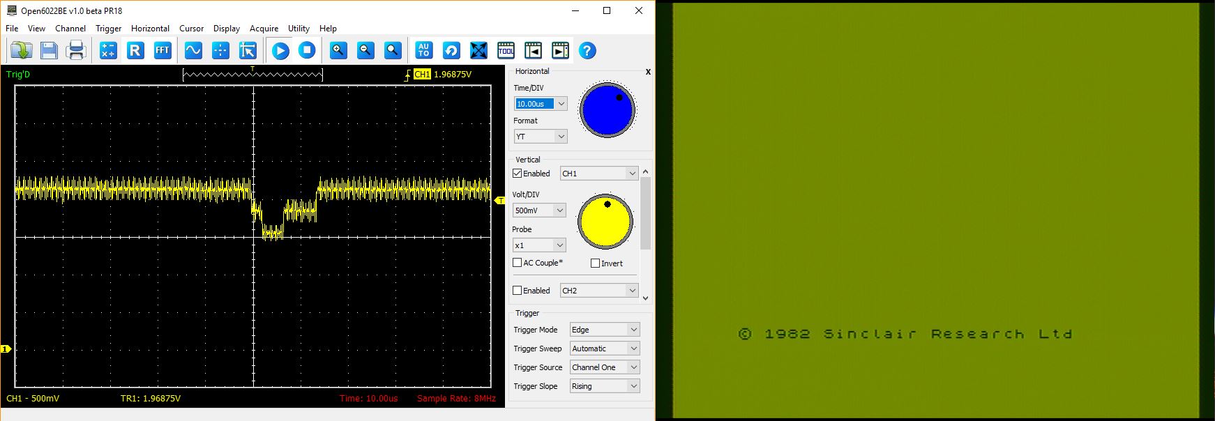Click the blue Time/DIV rotary knob
1215x421 pixels.
(607, 109)
